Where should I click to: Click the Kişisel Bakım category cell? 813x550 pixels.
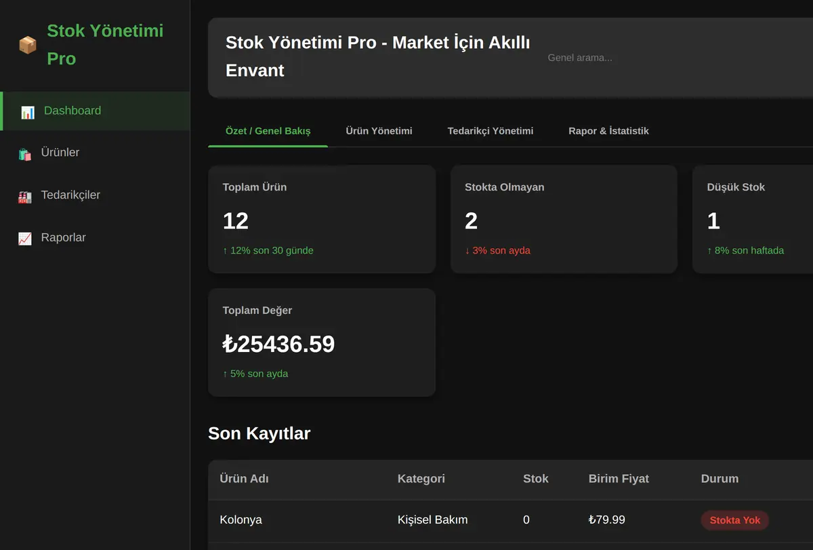pyautogui.click(x=433, y=520)
